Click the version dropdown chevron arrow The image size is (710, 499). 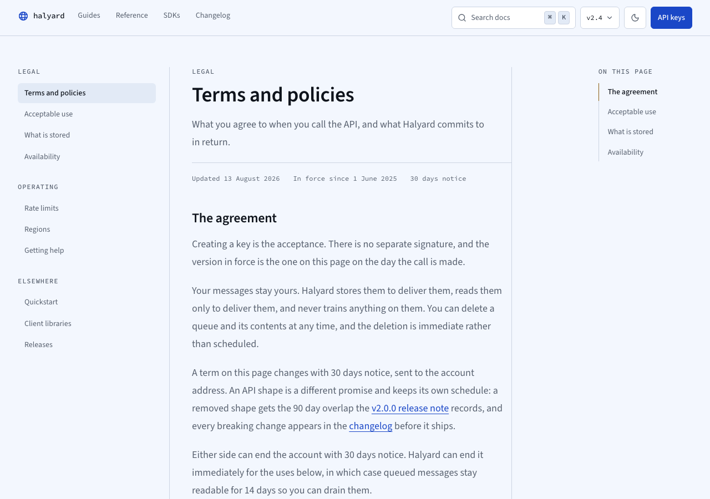tap(610, 18)
